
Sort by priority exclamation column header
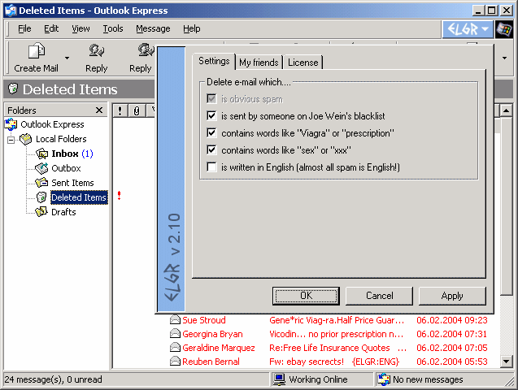(120, 110)
